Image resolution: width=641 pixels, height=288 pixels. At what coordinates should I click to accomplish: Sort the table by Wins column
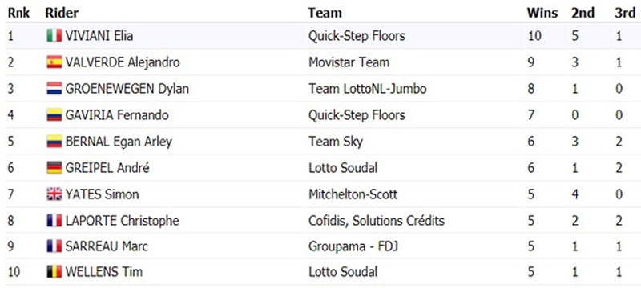point(542,13)
